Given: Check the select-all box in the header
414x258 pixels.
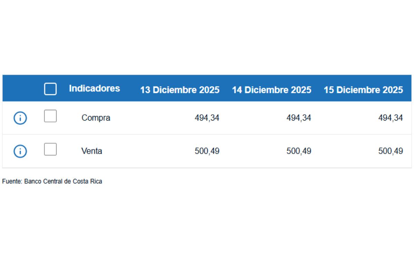Looking at the screenshot, I should tap(50, 89).
